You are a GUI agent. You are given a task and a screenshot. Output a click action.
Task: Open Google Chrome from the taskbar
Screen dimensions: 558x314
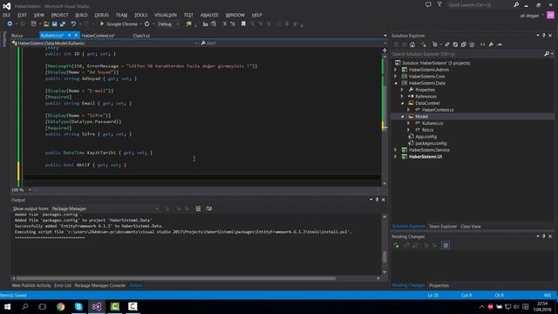60,306
